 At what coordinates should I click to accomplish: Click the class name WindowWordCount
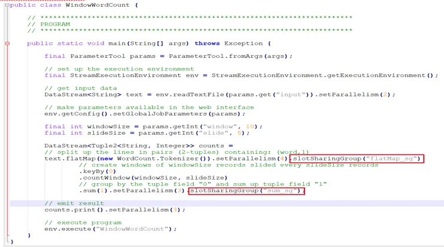pos(98,5)
